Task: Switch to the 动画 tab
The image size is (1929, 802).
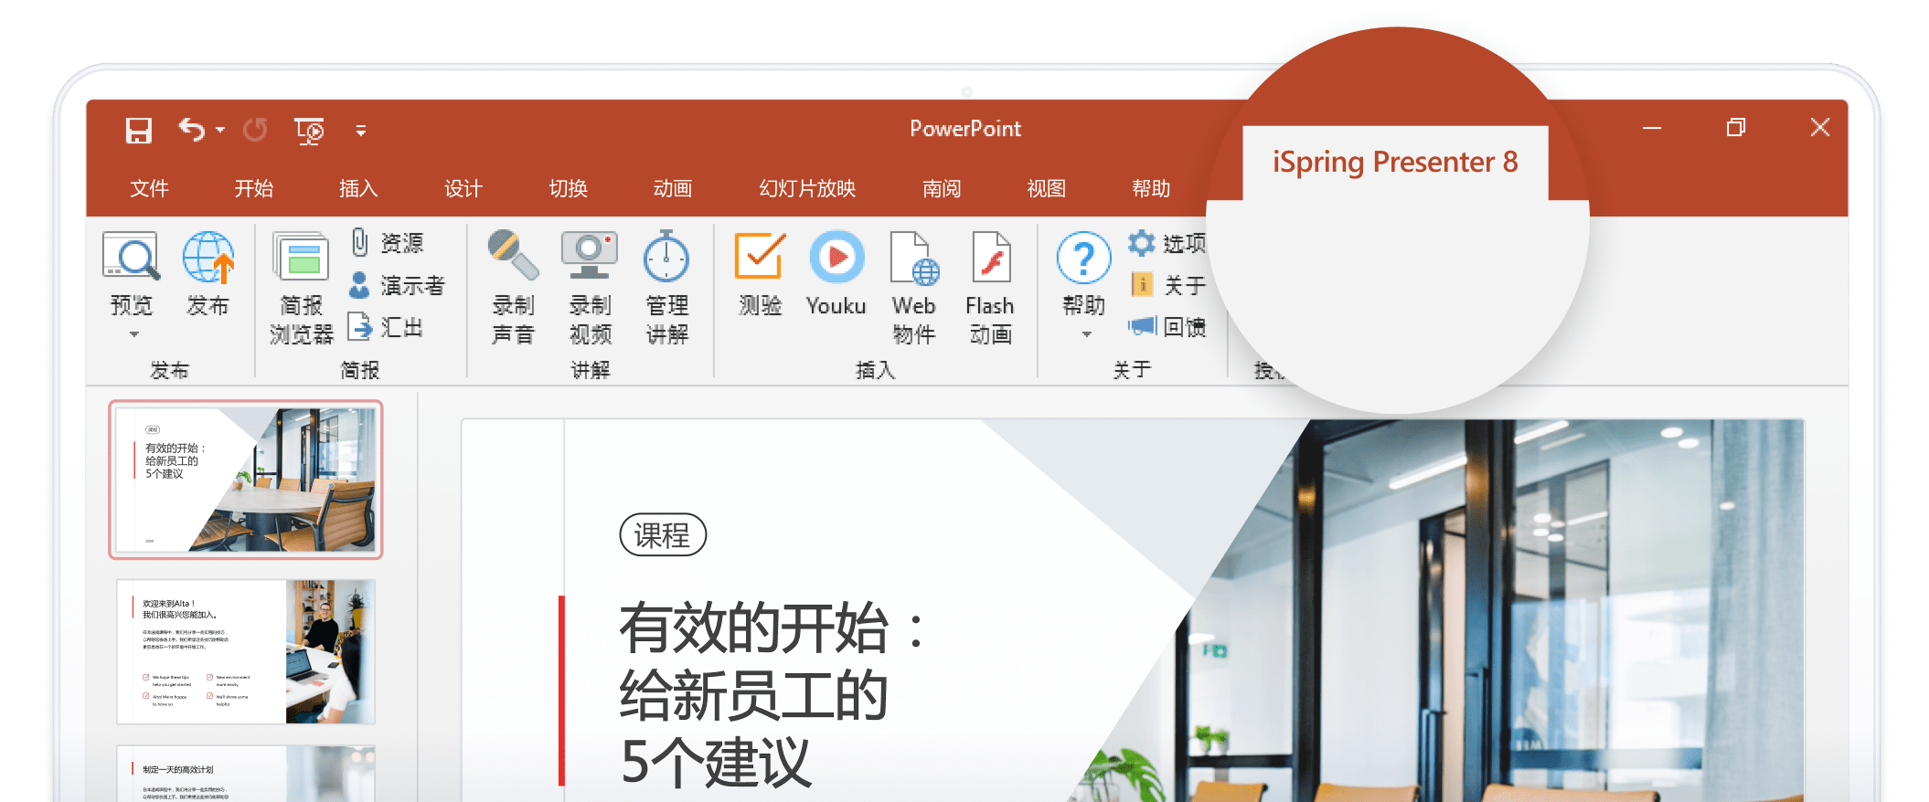Action: 673,188
